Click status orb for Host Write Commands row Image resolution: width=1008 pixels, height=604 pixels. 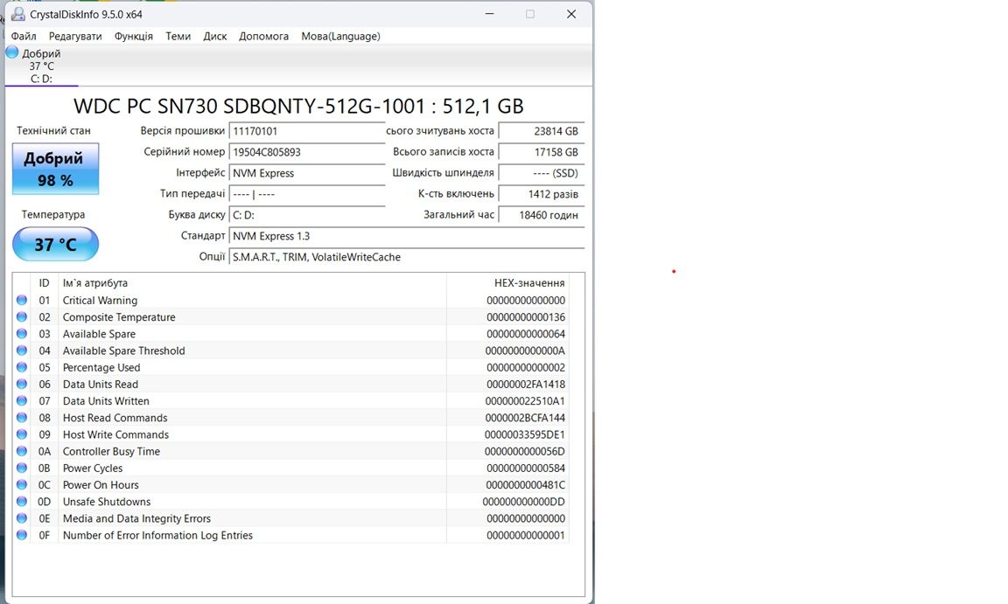coord(22,434)
